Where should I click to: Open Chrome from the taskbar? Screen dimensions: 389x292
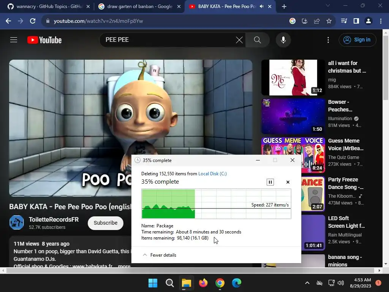click(220, 283)
